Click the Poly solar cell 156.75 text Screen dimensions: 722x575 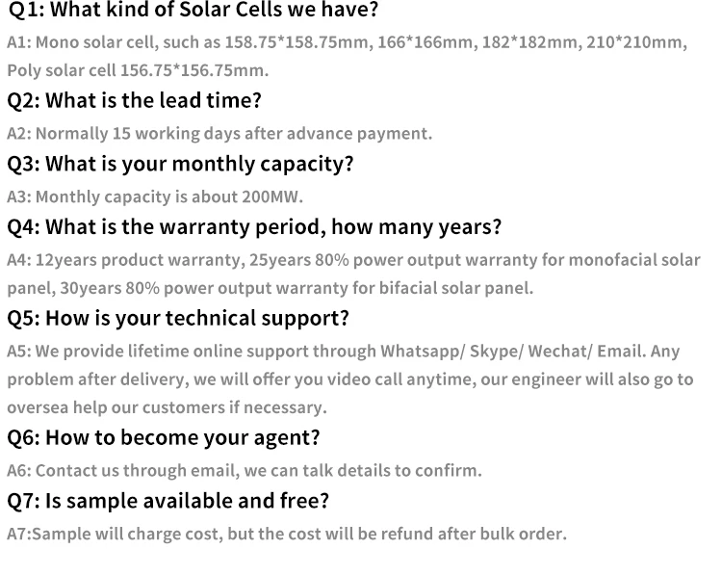(x=138, y=70)
